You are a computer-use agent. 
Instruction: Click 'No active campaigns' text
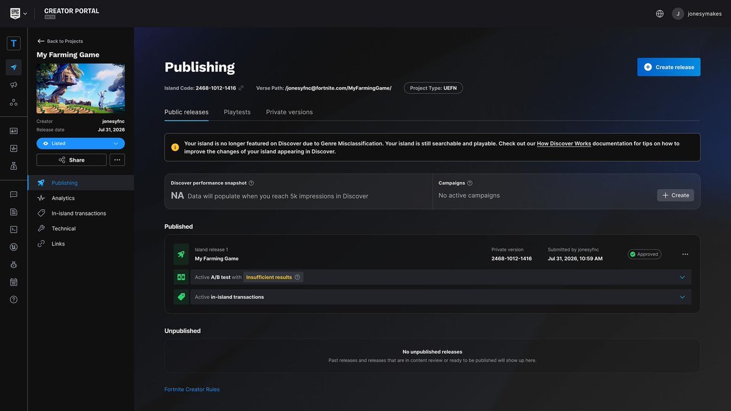point(469,195)
